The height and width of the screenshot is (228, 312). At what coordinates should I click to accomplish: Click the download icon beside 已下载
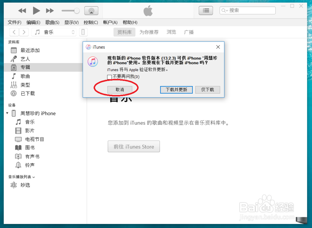click(x=13, y=93)
